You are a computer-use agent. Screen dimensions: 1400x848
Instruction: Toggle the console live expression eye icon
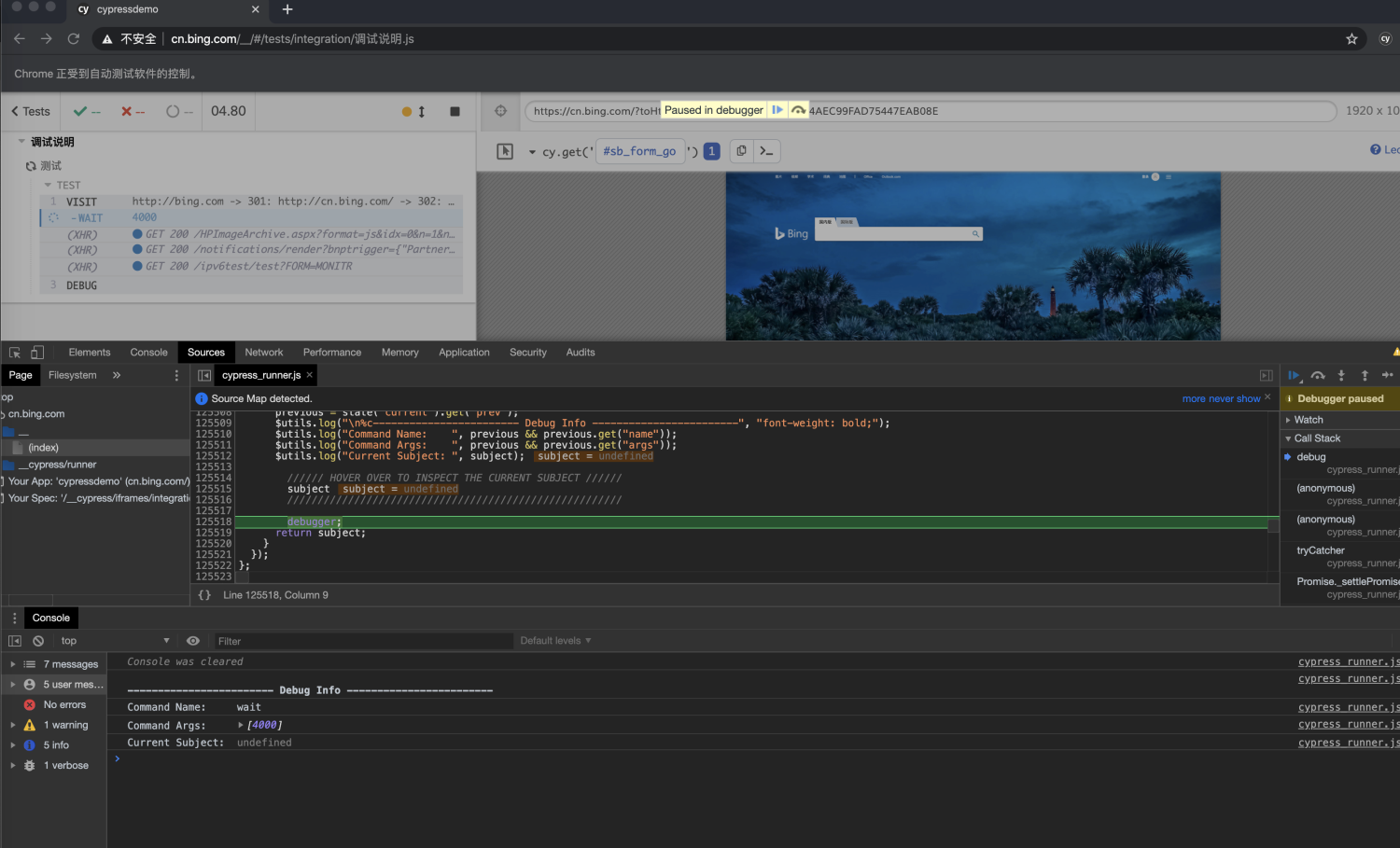(193, 641)
